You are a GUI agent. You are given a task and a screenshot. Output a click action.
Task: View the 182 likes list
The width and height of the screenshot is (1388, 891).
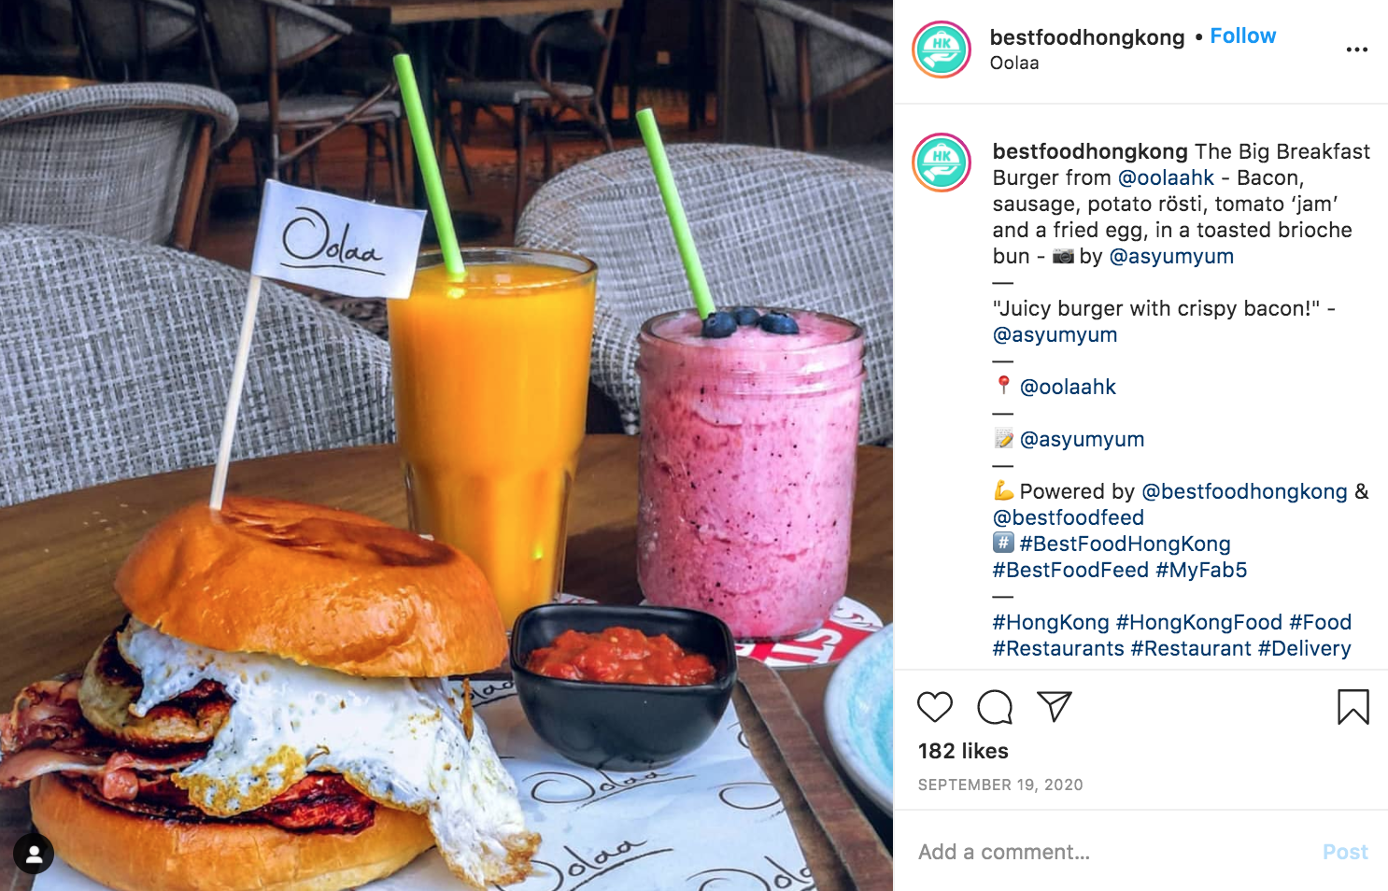[x=963, y=751]
